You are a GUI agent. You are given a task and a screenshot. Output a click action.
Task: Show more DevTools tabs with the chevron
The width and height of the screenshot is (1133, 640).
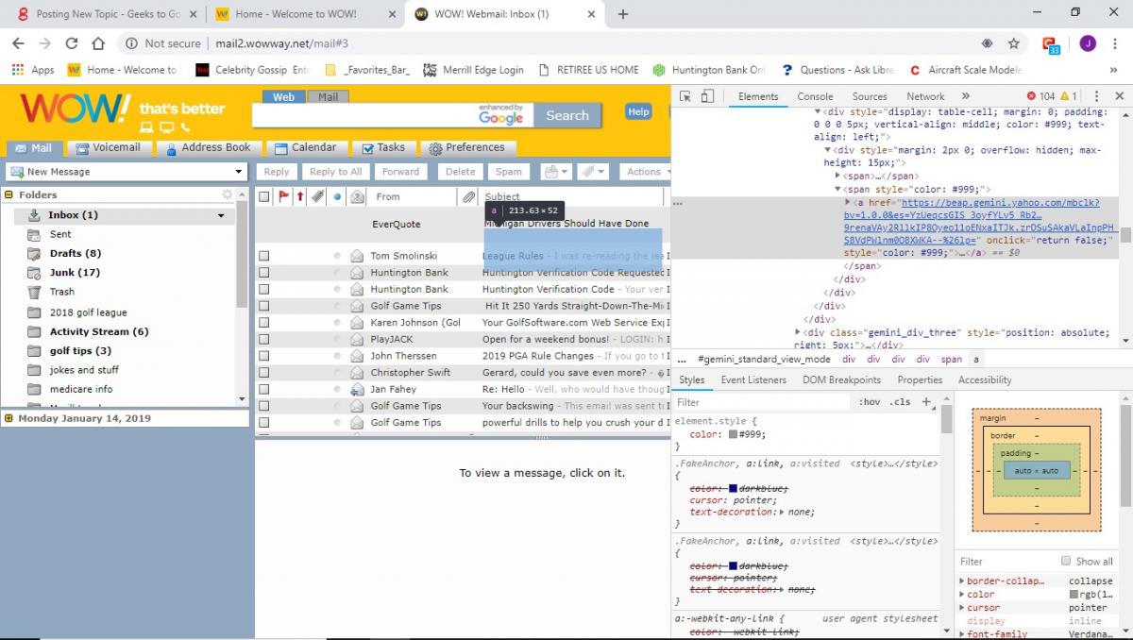[x=966, y=96]
